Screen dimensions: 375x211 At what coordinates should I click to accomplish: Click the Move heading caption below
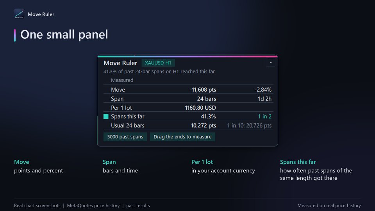(x=21, y=162)
